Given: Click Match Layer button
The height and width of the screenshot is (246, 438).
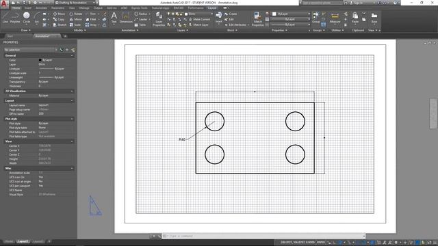Looking at the screenshot, I should coord(198,25).
